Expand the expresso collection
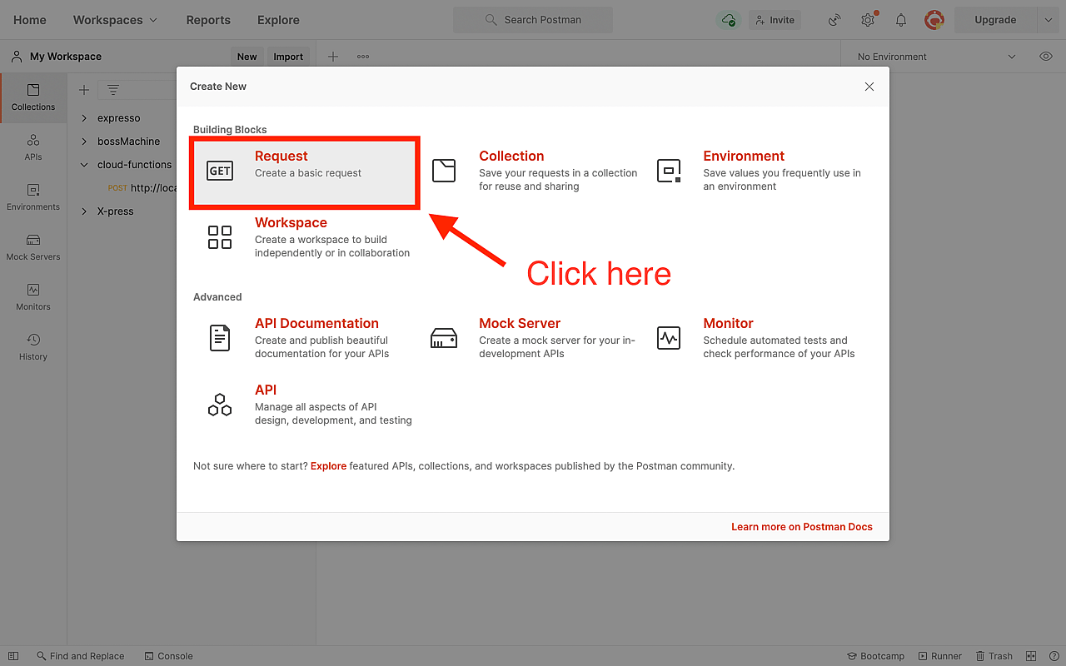 click(84, 118)
